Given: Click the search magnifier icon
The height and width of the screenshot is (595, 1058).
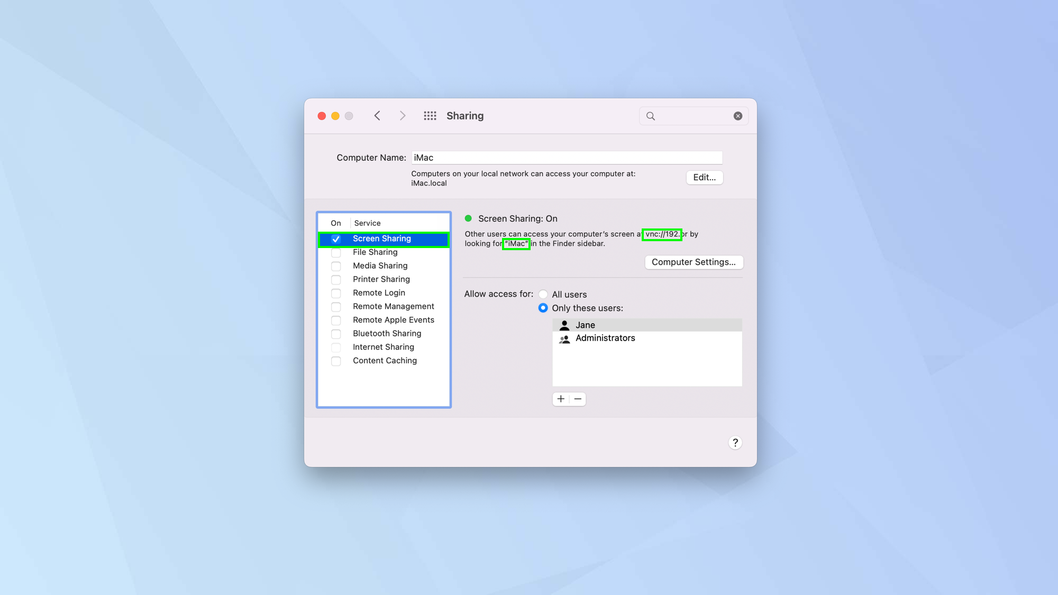Looking at the screenshot, I should click(x=651, y=115).
